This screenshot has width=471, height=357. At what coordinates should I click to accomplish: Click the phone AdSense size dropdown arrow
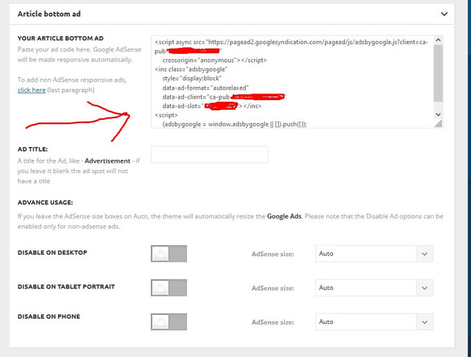(425, 322)
